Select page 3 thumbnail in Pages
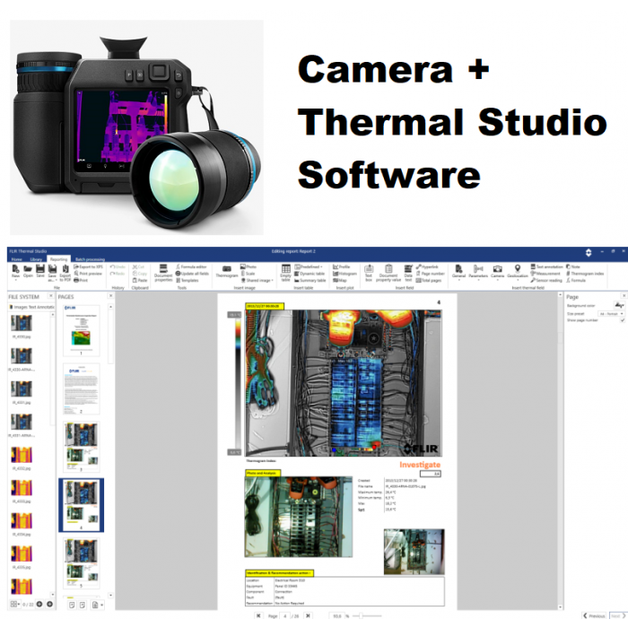 point(82,447)
